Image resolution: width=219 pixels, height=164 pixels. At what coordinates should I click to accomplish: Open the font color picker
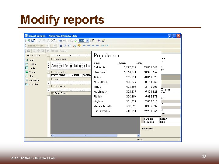[75, 46]
